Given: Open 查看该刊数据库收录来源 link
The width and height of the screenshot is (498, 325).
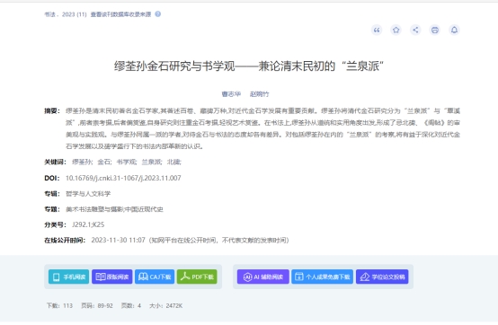Looking at the screenshot, I should (x=121, y=14).
